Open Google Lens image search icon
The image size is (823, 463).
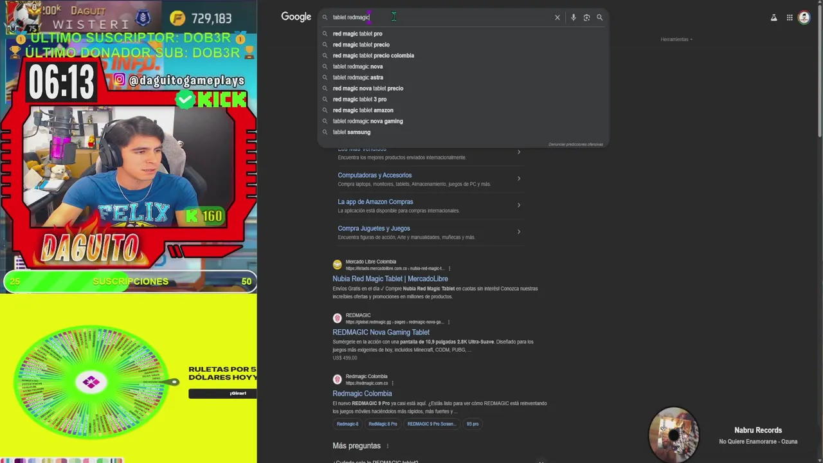point(586,17)
